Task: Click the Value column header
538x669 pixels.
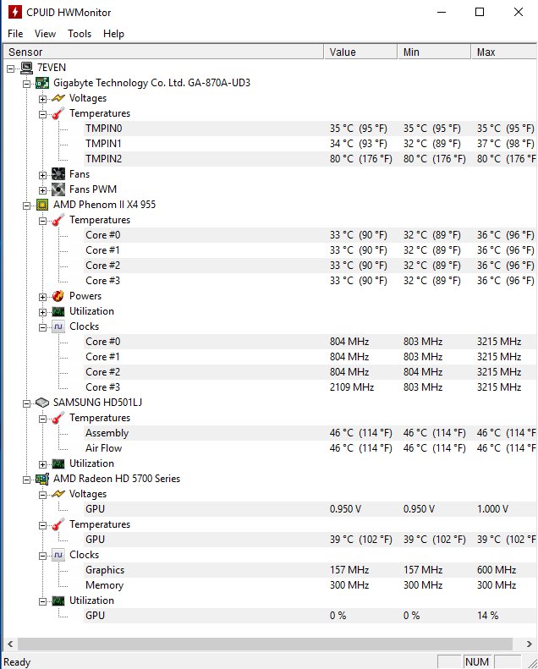Action: tap(360, 52)
